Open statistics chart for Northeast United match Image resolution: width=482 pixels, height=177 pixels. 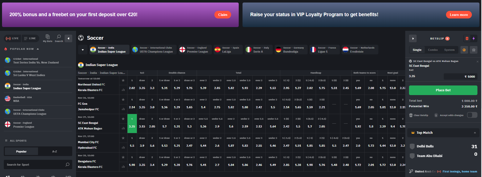point(123,90)
